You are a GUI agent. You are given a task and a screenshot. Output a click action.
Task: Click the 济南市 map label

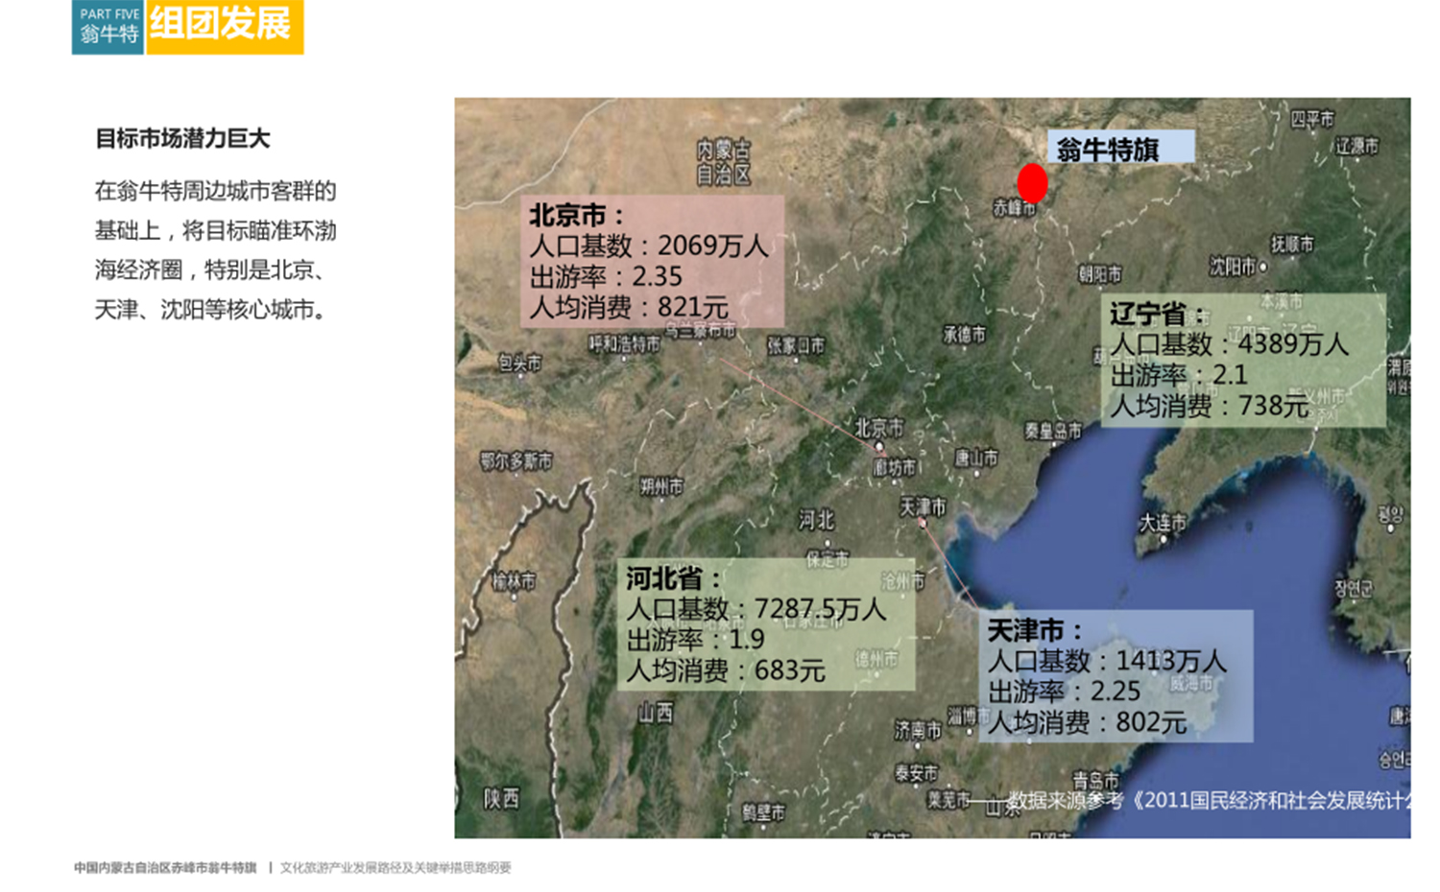click(918, 731)
